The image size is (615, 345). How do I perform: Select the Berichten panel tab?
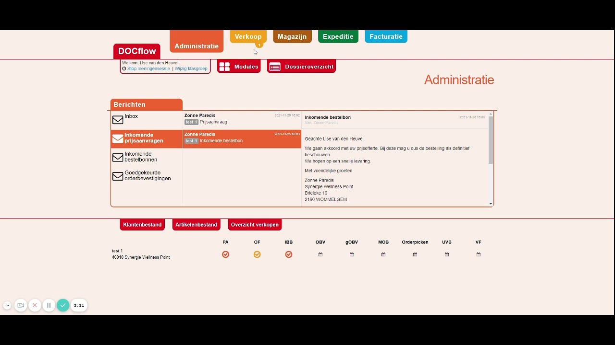coord(147,104)
